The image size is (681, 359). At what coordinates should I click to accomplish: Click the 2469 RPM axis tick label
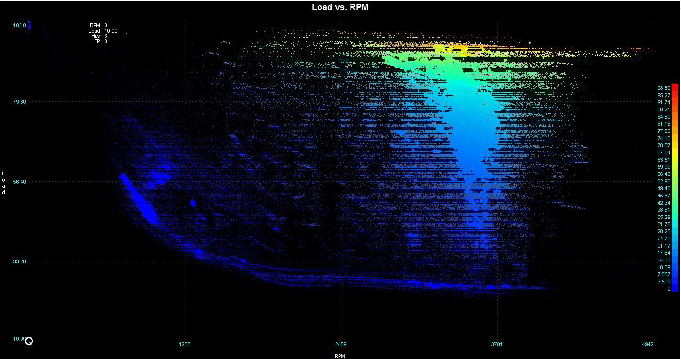[x=340, y=344]
